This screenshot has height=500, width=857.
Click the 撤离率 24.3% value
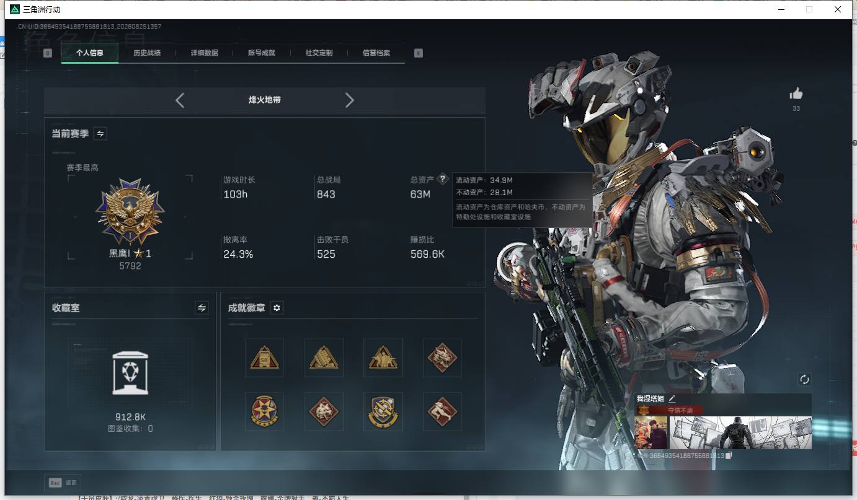click(239, 254)
